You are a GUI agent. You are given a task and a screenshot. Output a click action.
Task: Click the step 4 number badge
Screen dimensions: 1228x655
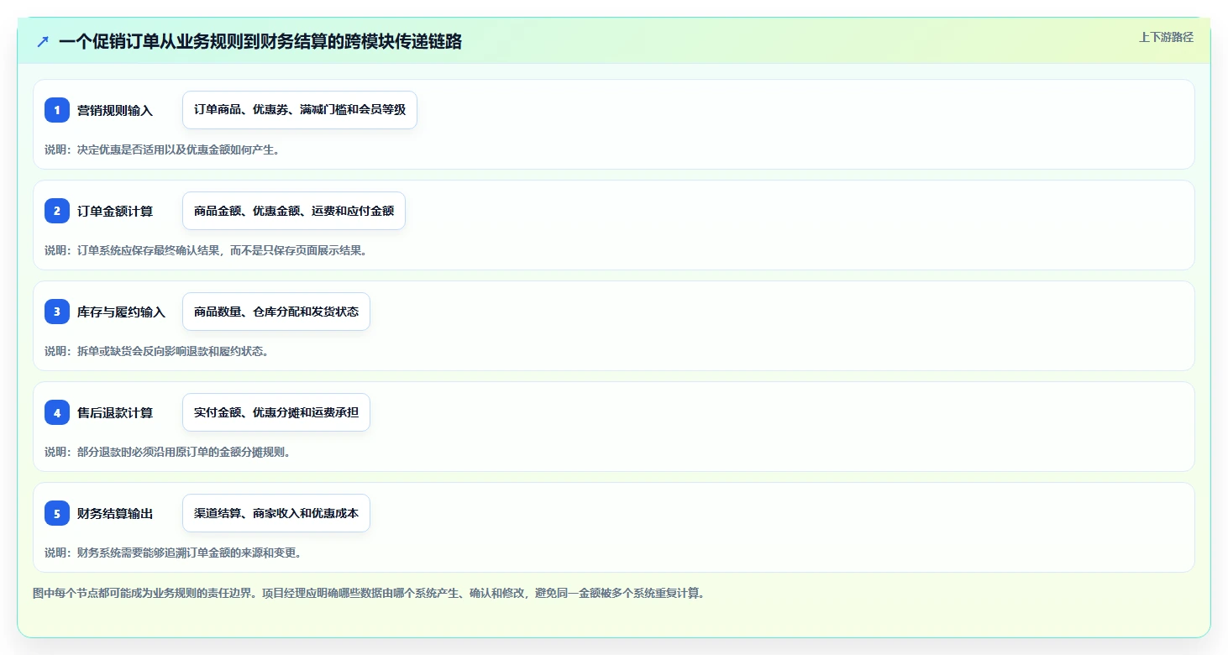[x=57, y=412]
